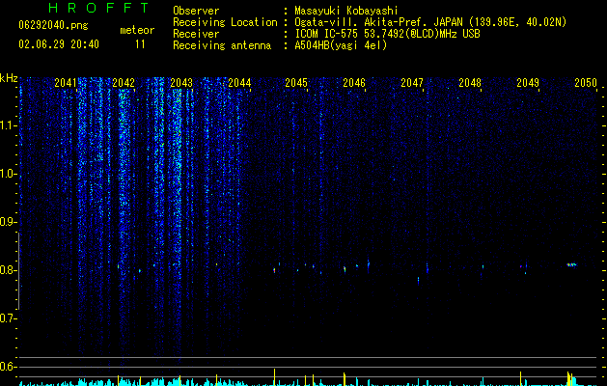
Task: Click the long meteor echo near 2050
Action: [x=571, y=264]
